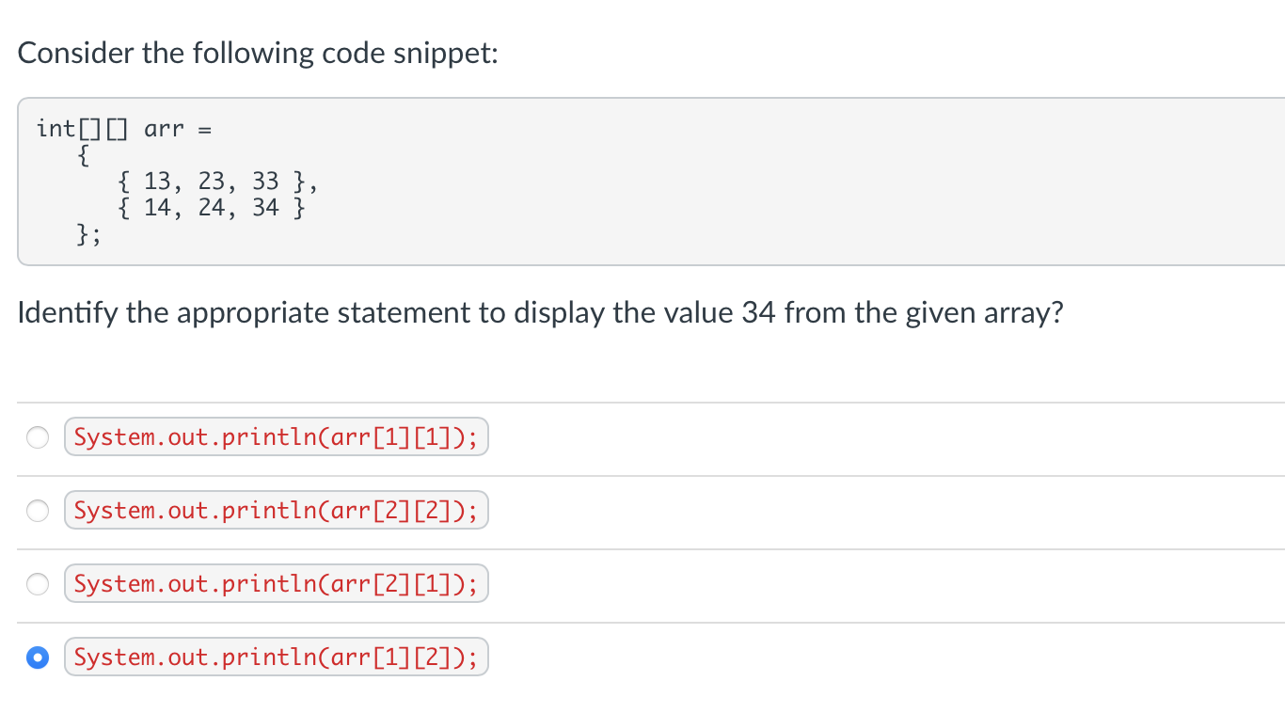Click the answer text System.out.println(arr[1][1]);
The width and height of the screenshot is (1285, 713).
[276, 436]
